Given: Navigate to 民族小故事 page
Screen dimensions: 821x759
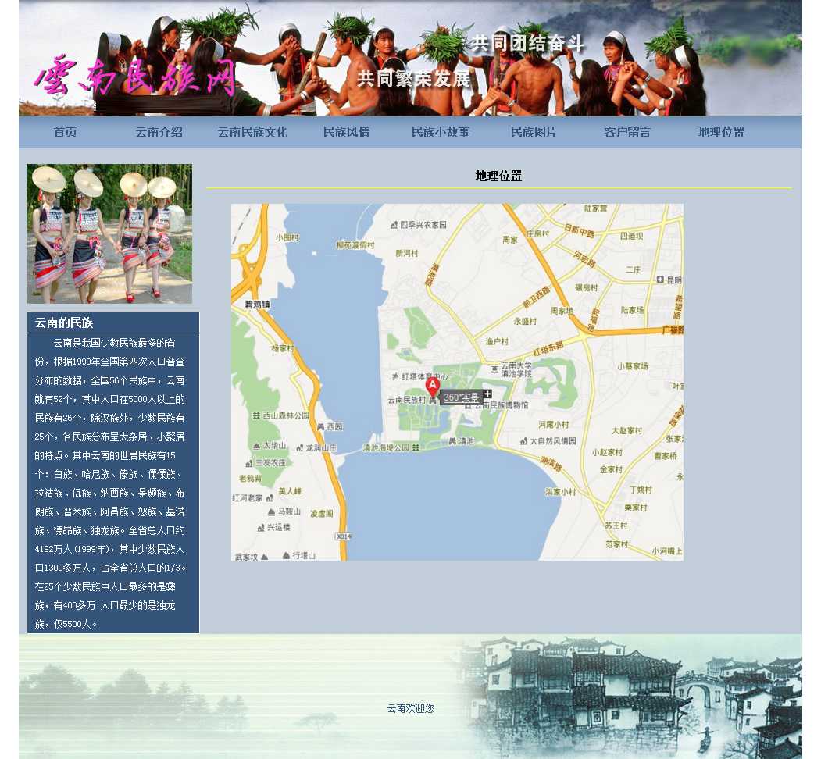Looking at the screenshot, I should pos(441,133).
